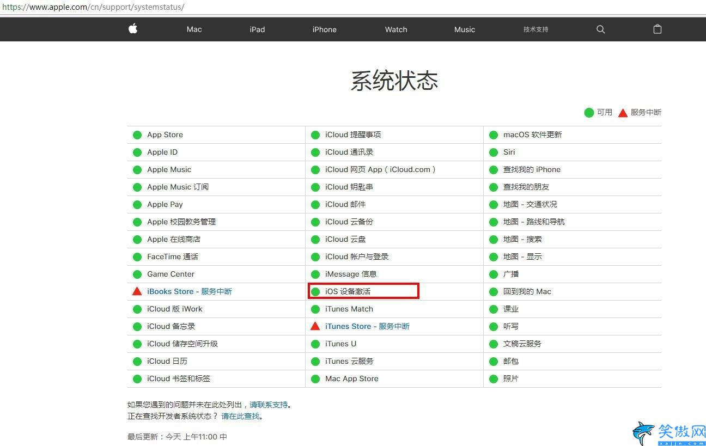Click the green dot beside FaceTime 通话
The width and height of the screenshot is (706, 446).
(137, 256)
